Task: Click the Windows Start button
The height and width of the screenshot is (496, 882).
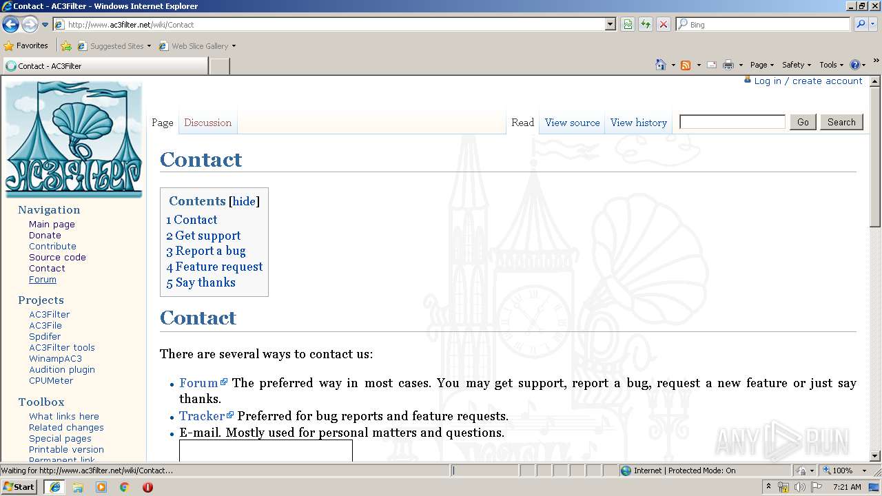Action: (x=19, y=487)
